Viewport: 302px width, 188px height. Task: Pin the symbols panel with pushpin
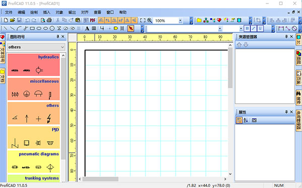coord(57,36)
